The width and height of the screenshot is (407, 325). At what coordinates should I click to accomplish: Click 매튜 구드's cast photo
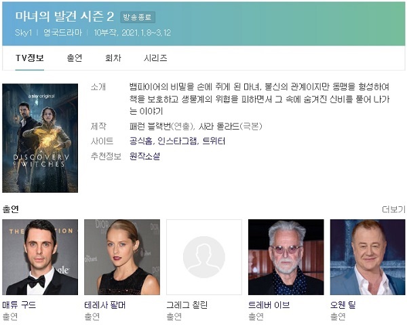(x=40, y=256)
